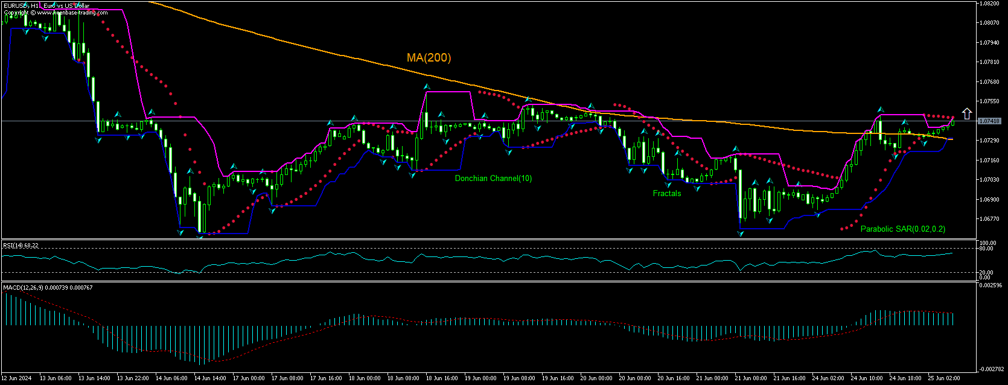
Task: Select the 12 Jun 2024 time label
Action: (x=18, y=378)
